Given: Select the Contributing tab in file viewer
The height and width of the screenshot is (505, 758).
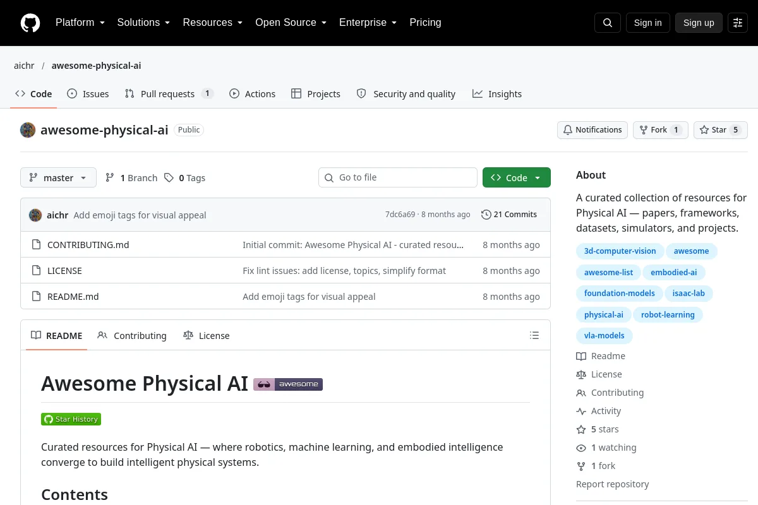Looking at the screenshot, I should (x=132, y=336).
